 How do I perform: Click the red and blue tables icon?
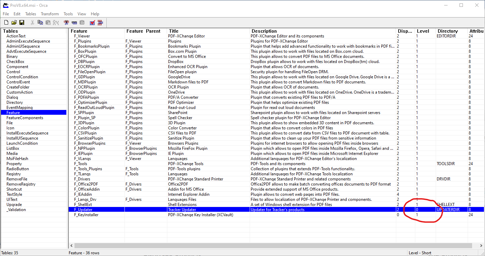pyautogui.click(x=100, y=22)
